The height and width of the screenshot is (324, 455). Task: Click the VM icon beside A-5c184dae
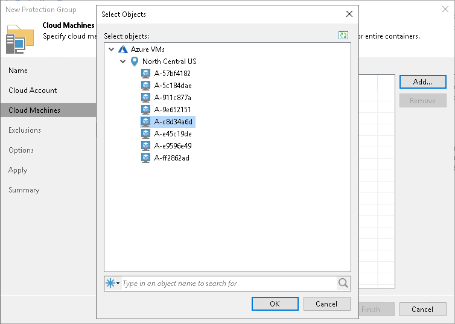[145, 86]
